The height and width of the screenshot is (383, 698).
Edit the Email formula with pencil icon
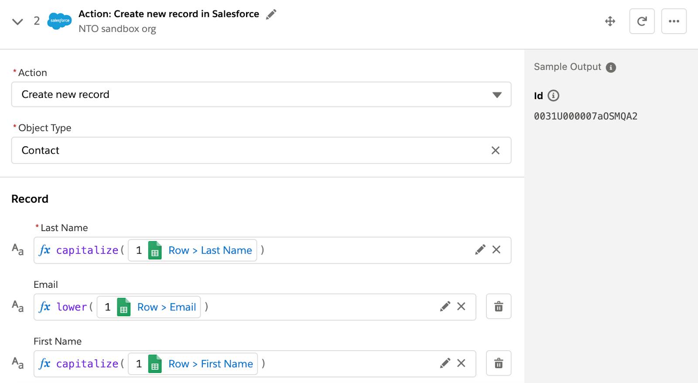tap(445, 306)
